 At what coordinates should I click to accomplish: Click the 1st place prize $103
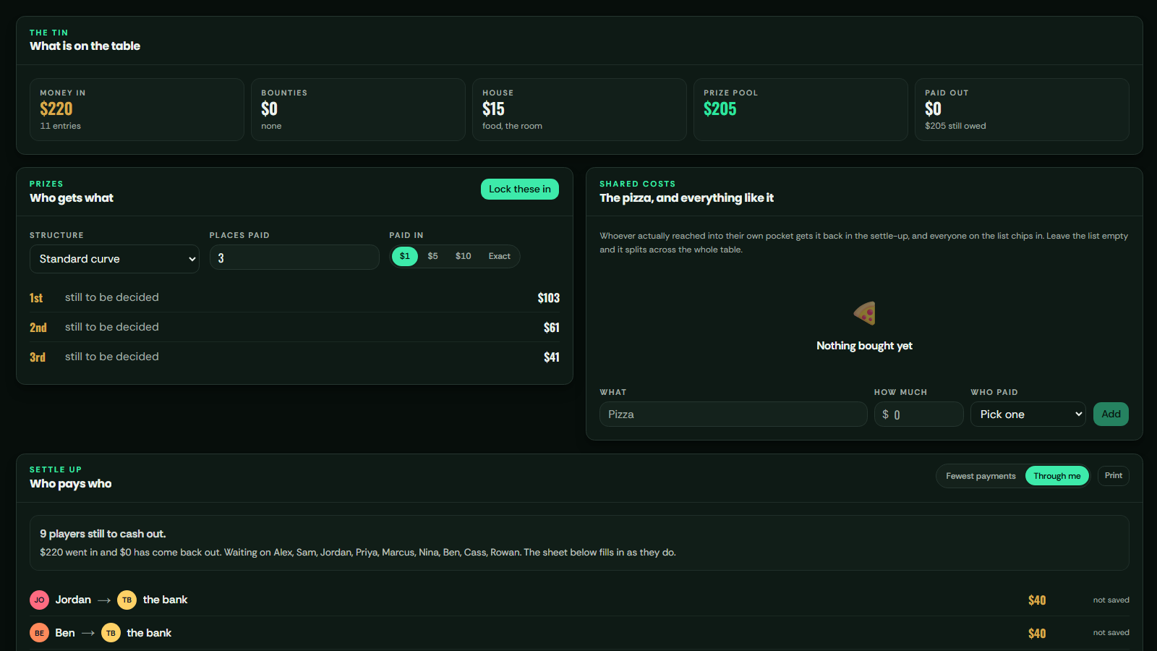(x=548, y=298)
